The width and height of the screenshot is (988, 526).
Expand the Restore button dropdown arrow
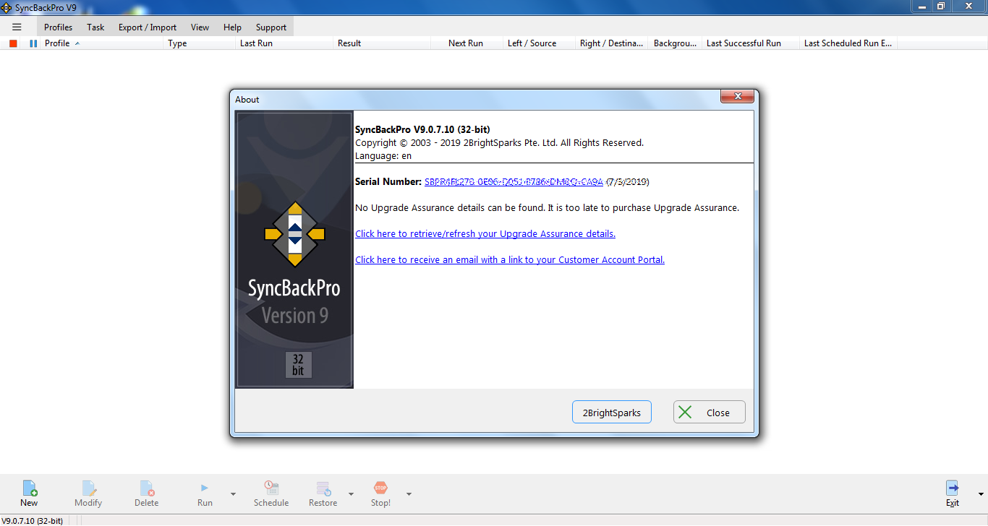pos(351,494)
